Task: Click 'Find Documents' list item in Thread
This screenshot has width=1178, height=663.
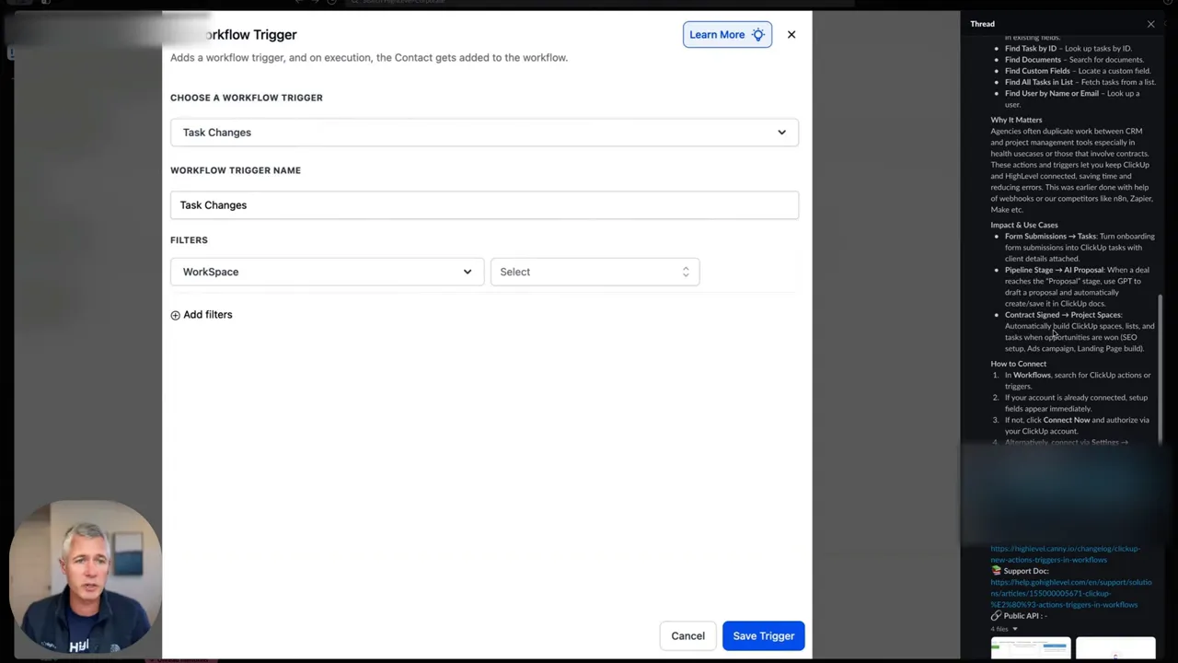Action: click(1074, 60)
